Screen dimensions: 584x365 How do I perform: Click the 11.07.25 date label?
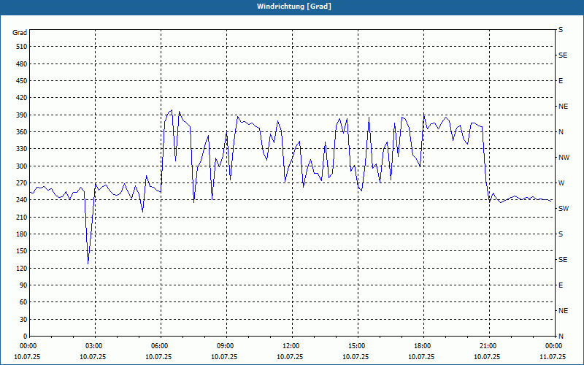(x=553, y=357)
